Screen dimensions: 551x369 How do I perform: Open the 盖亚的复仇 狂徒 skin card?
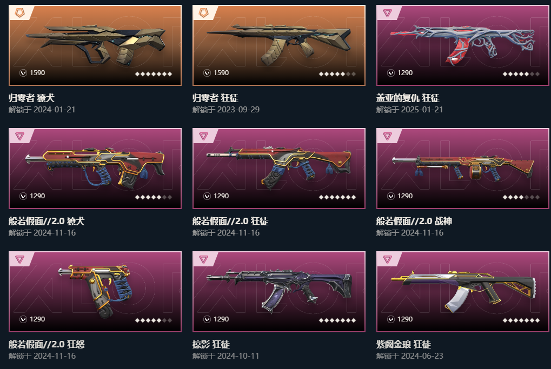(463, 45)
